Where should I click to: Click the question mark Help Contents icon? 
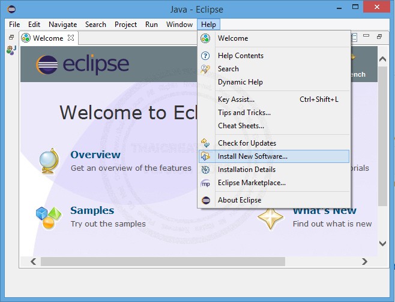(x=205, y=56)
